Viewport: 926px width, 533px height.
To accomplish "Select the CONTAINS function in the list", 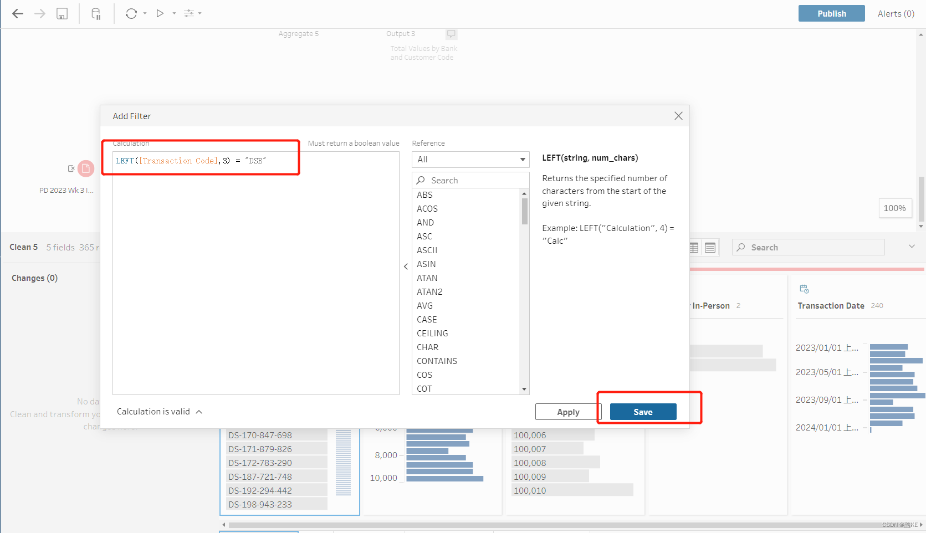I will pos(437,361).
